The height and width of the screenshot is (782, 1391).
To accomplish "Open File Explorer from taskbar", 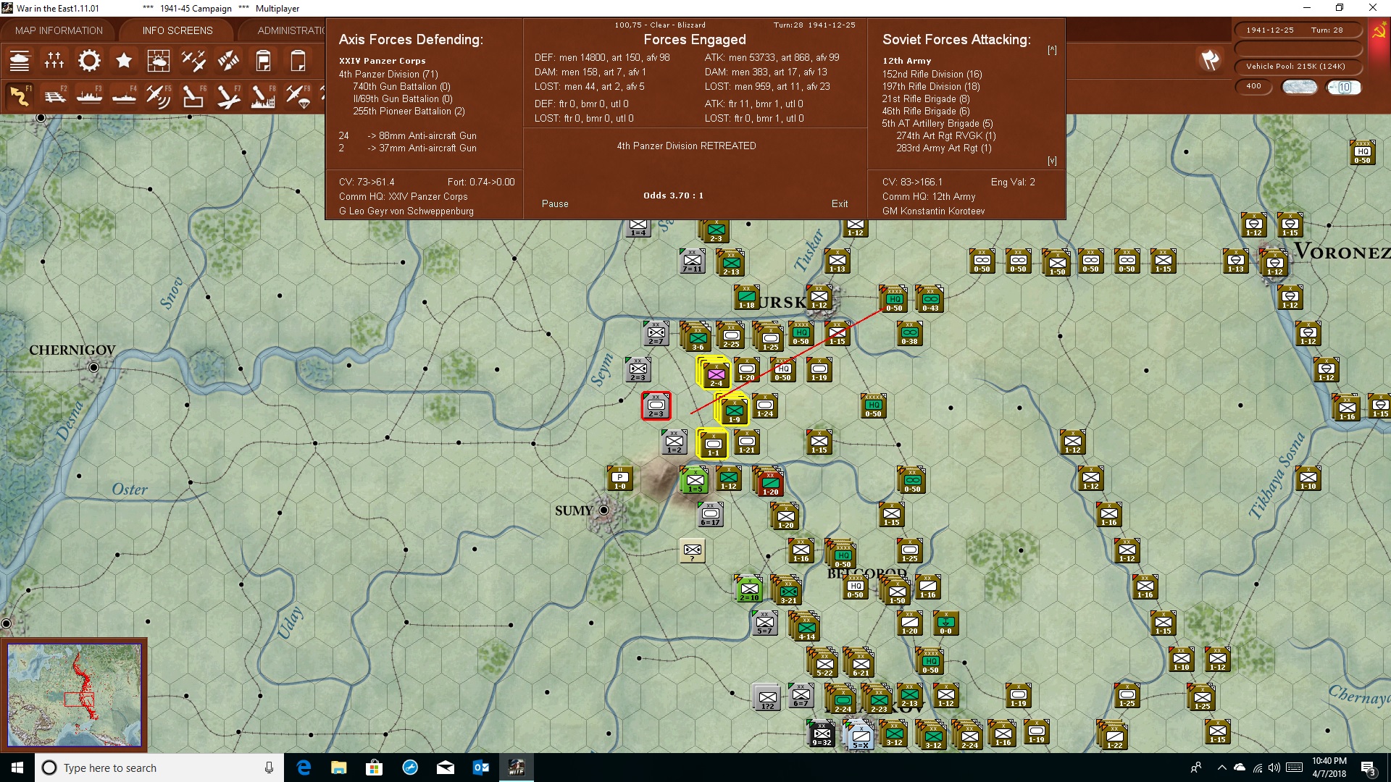I will click(338, 768).
